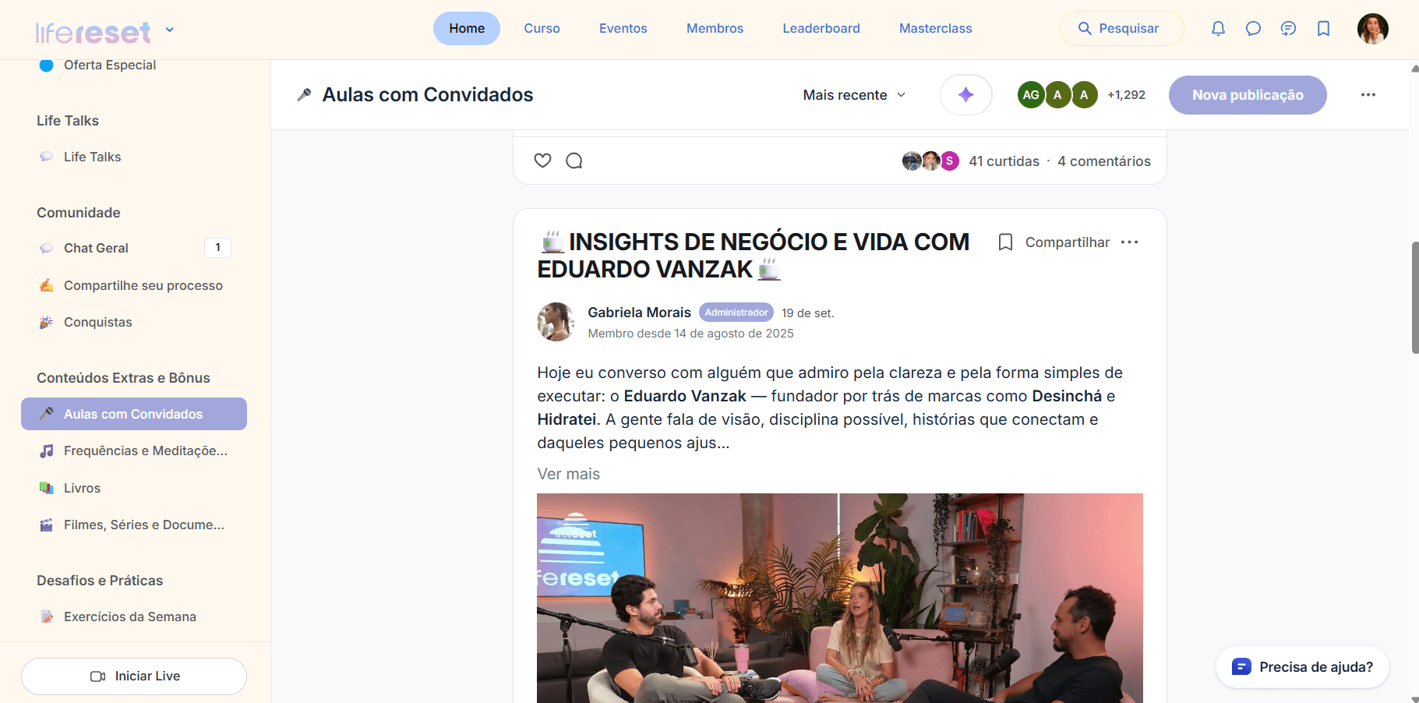Open the Curso tab
This screenshot has height=703, width=1419.
pos(542,29)
